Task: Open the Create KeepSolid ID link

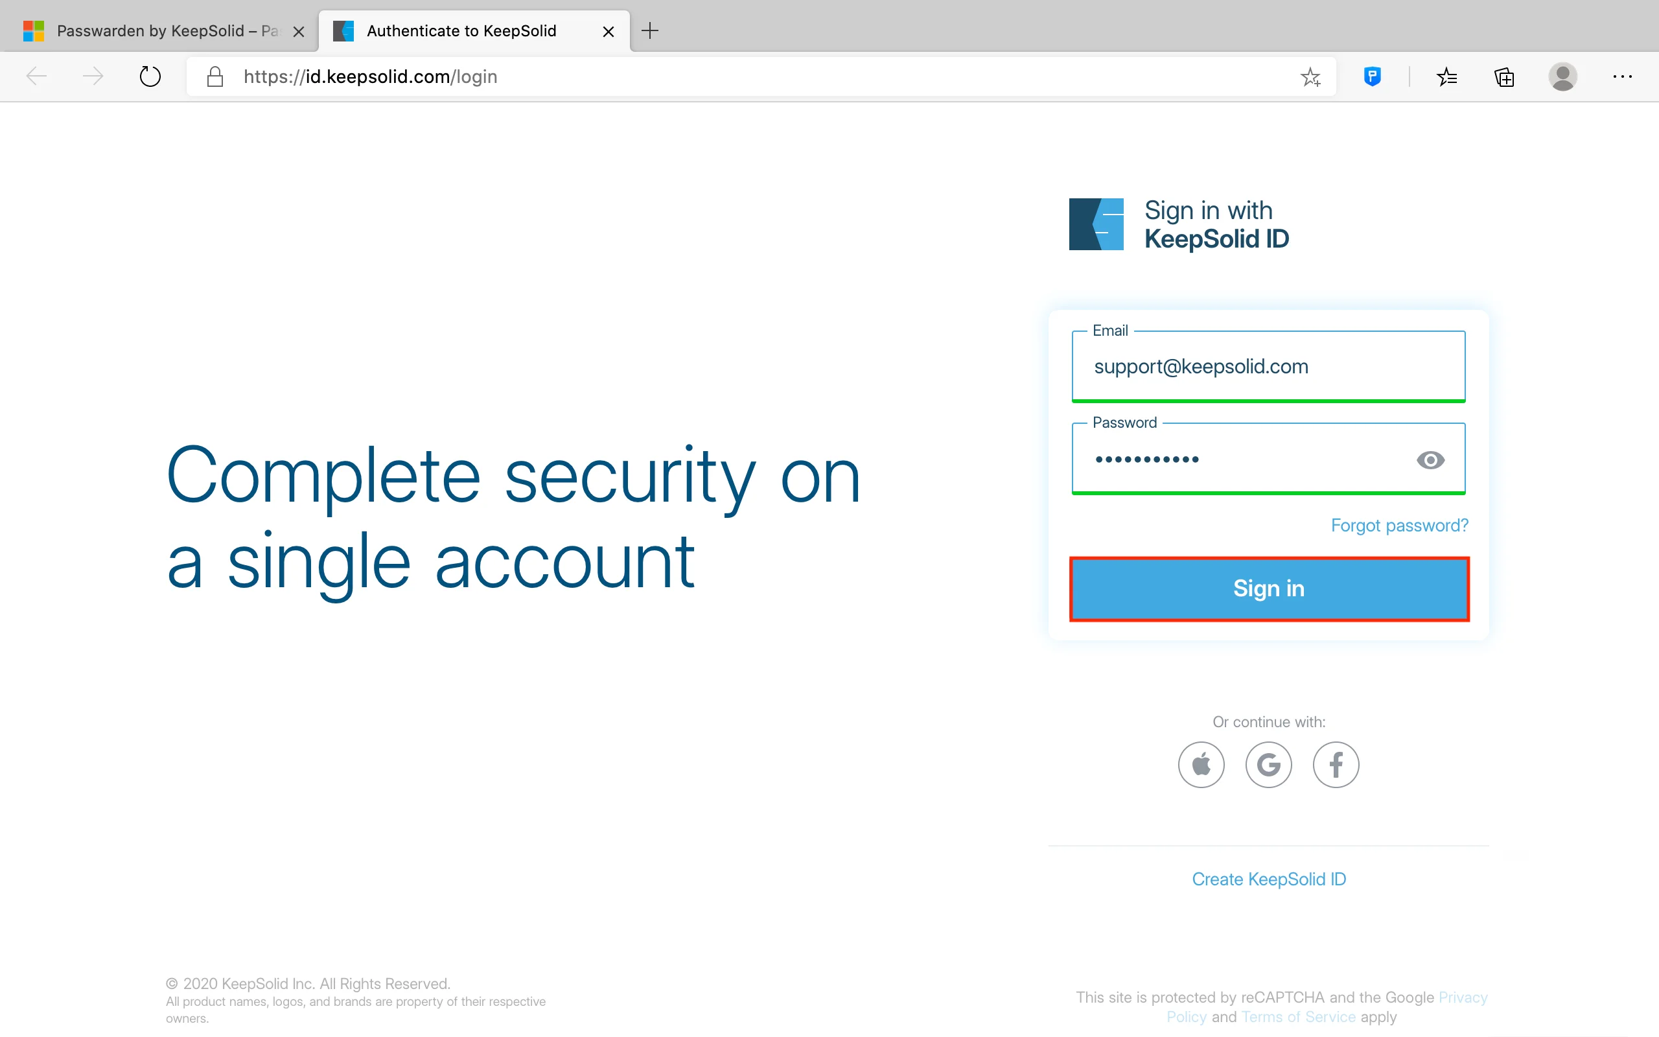Action: [x=1268, y=880]
